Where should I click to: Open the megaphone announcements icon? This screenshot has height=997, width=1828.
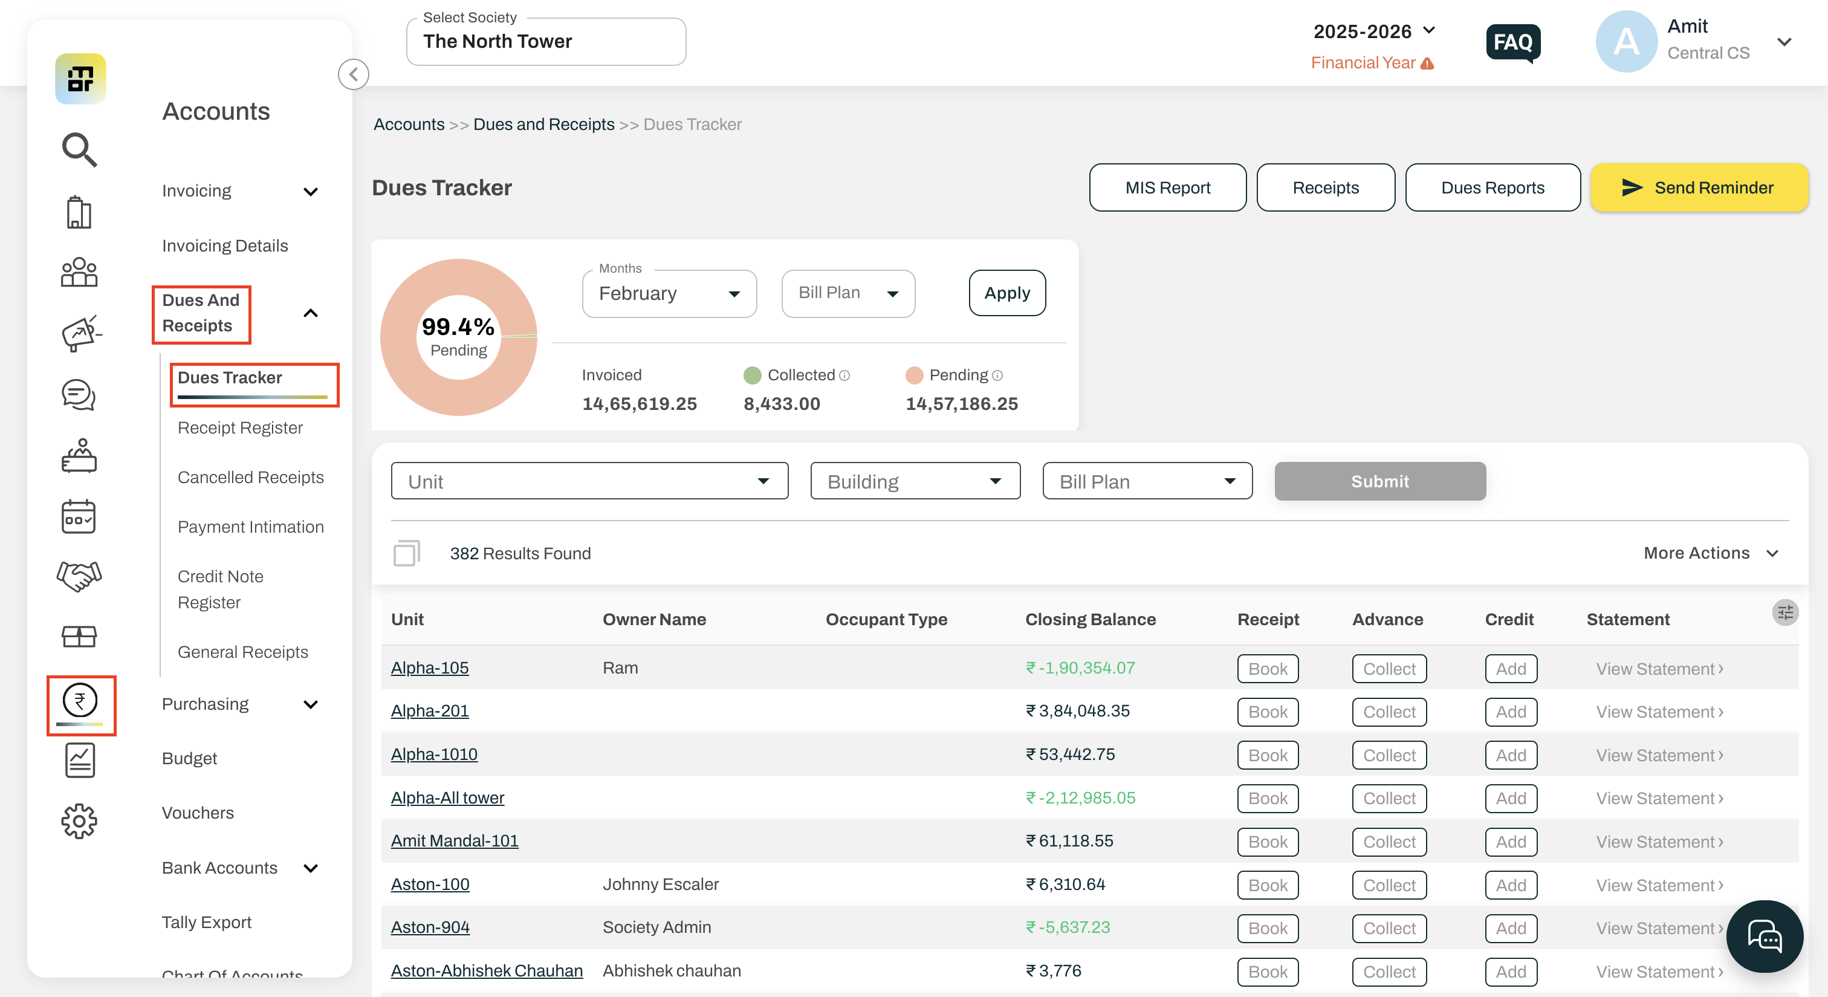click(80, 334)
